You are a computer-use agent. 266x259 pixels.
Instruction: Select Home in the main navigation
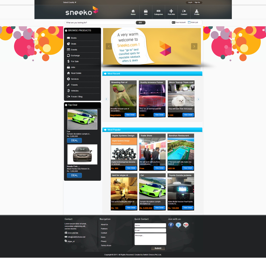click(133, 12)
